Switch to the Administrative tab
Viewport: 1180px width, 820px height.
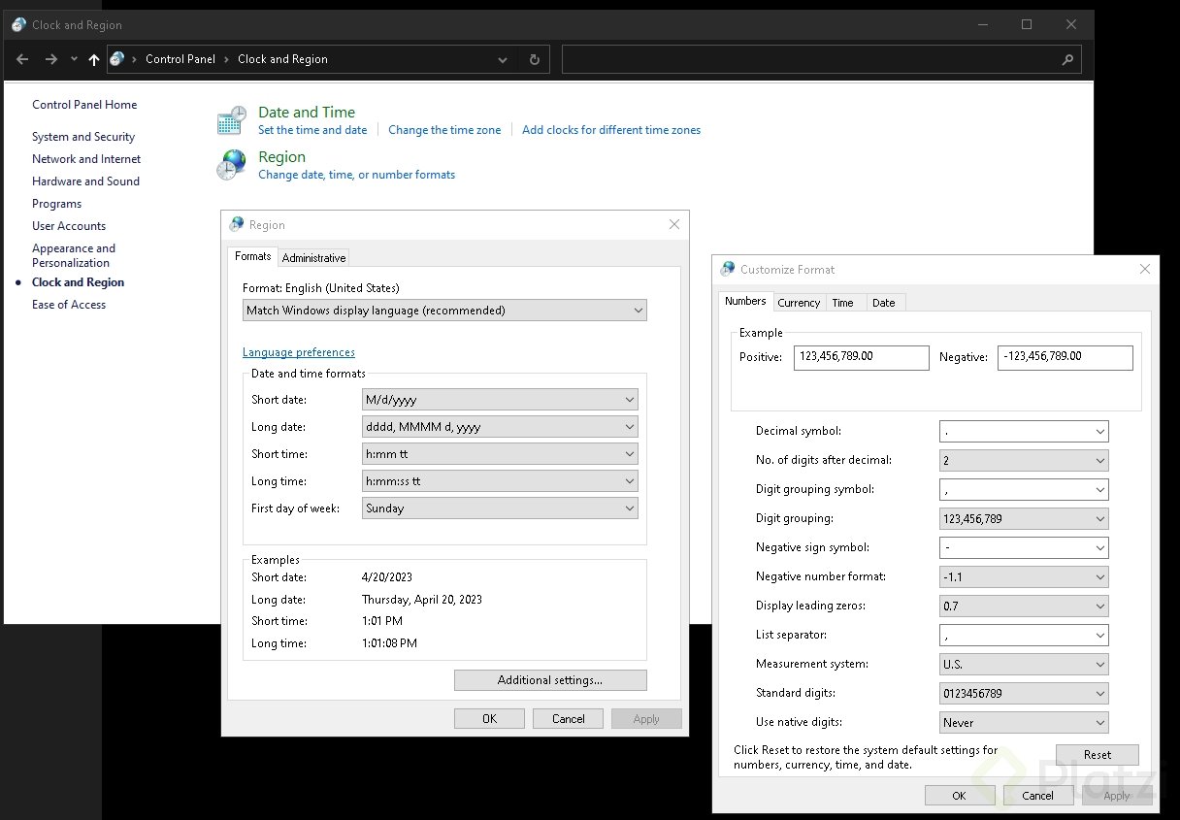[x=313, y=256]
